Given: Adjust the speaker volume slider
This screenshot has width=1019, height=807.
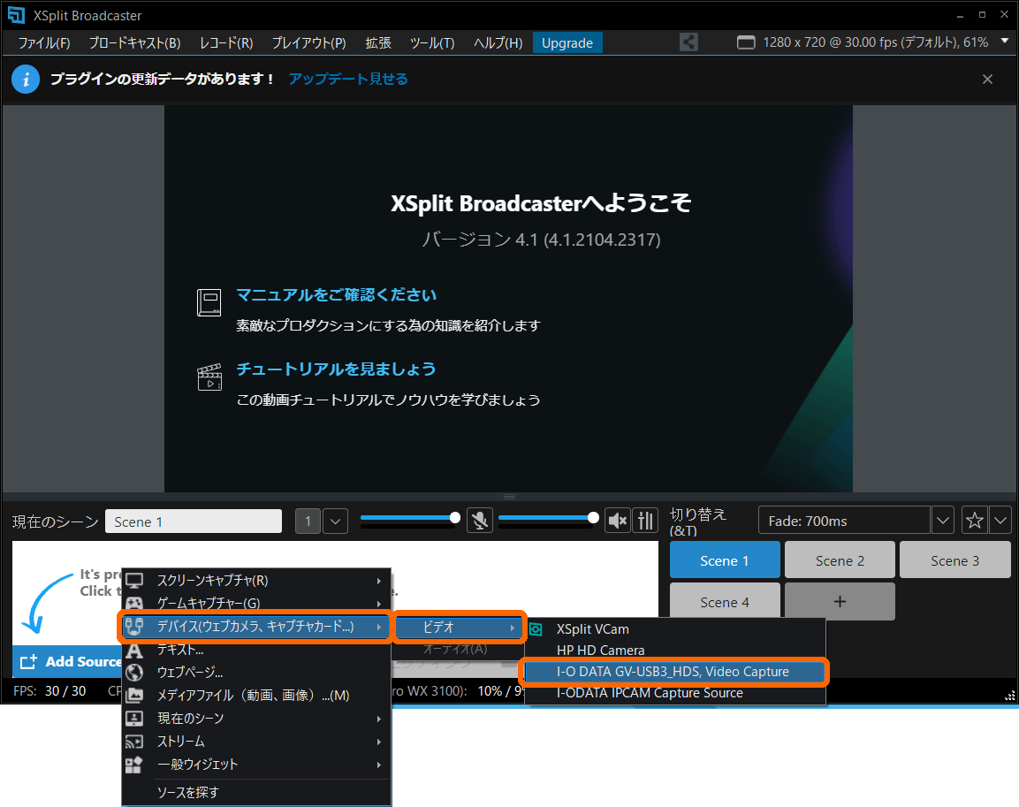Looking at the screenshot, I should [549, 518].
